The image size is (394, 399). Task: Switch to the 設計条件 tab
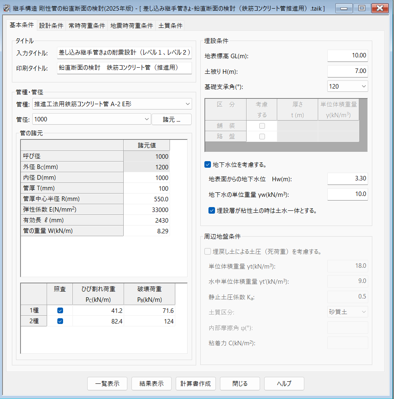(x=51, y=26)
